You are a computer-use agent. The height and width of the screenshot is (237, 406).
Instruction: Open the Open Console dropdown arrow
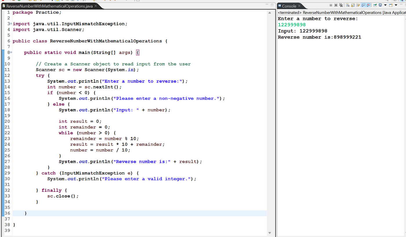coord(396,5)
